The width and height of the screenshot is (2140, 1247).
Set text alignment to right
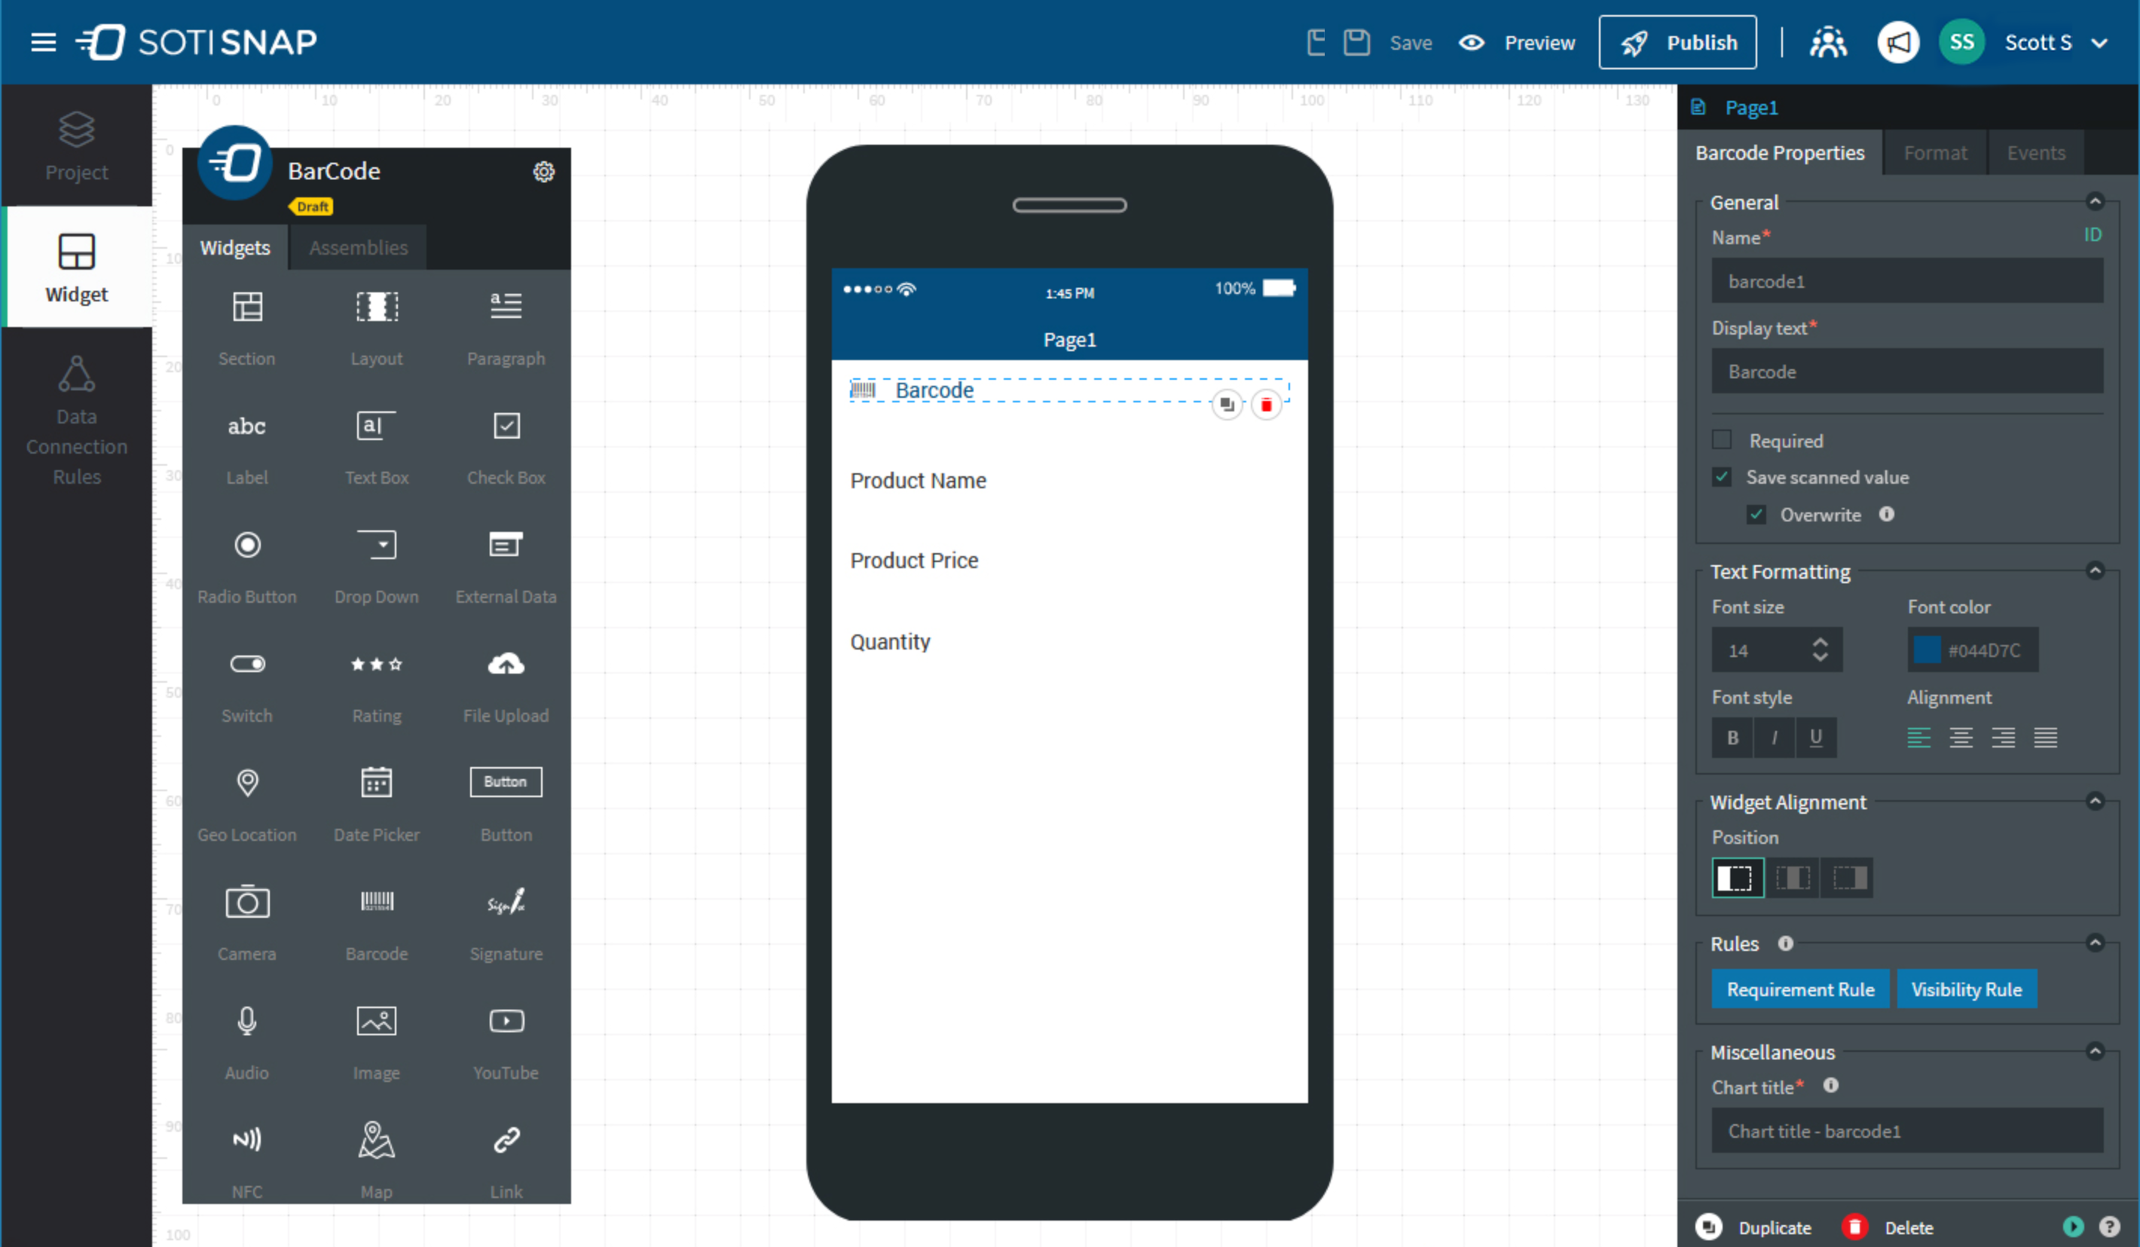pos(2004,738)
